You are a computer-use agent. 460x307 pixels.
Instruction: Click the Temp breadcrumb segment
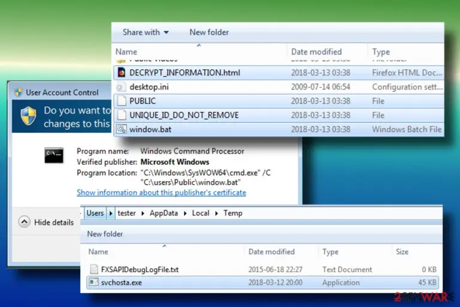pyautogui.click(x=233, y=213)
